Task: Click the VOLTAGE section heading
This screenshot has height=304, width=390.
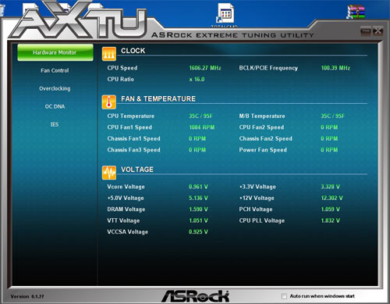Action: 137,170
